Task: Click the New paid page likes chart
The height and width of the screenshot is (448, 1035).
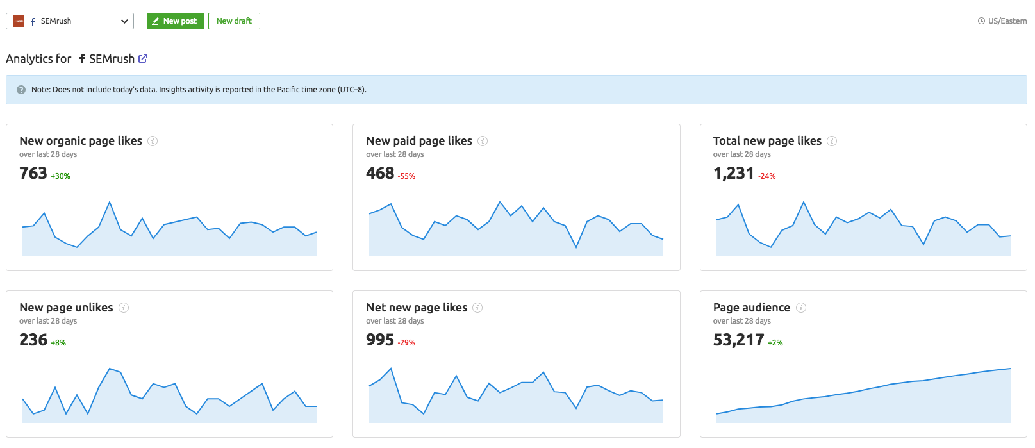Action: point(516,229)
